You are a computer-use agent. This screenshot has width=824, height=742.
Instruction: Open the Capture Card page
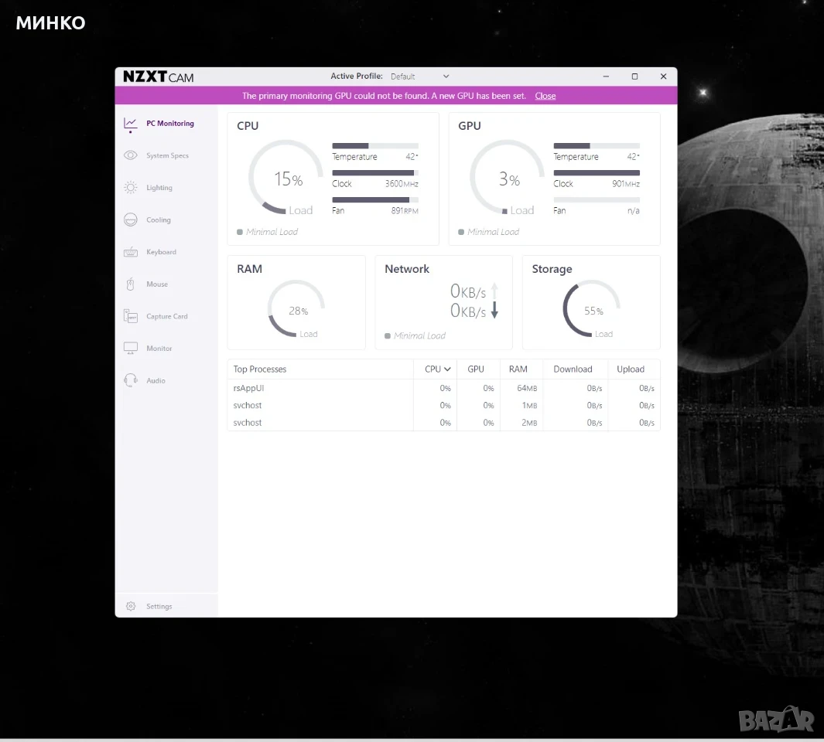click(x=166, y=316)
